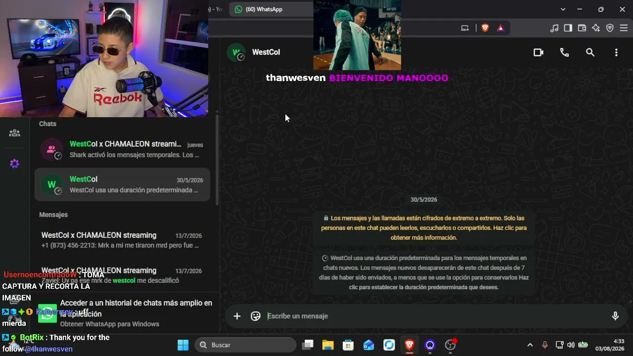Viewport: 633px width, 356px height.
Task: Open the Brave Wallet icon
Action: coord(582,28)
